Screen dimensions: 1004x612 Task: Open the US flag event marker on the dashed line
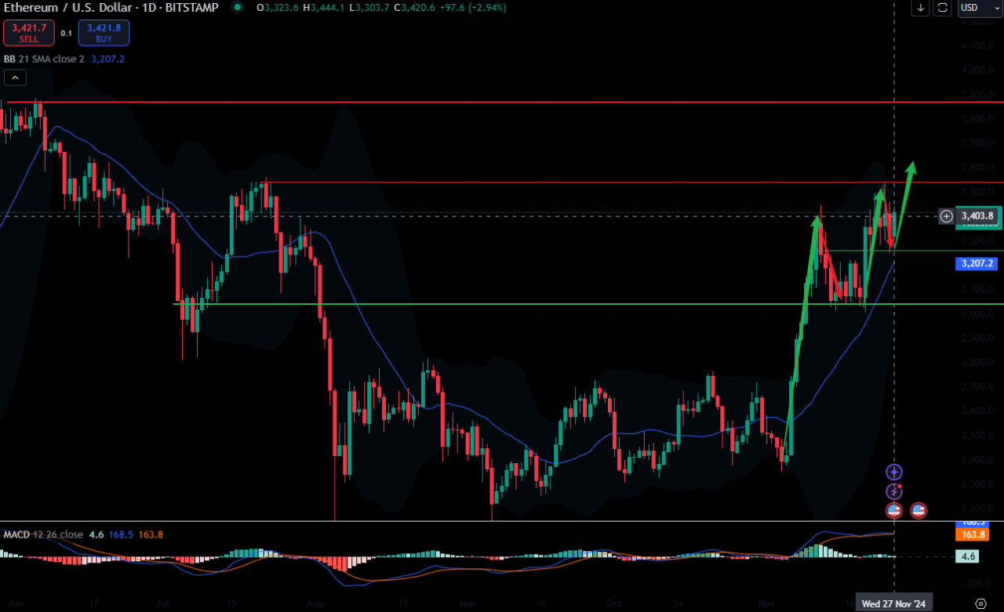pos(894,511)
